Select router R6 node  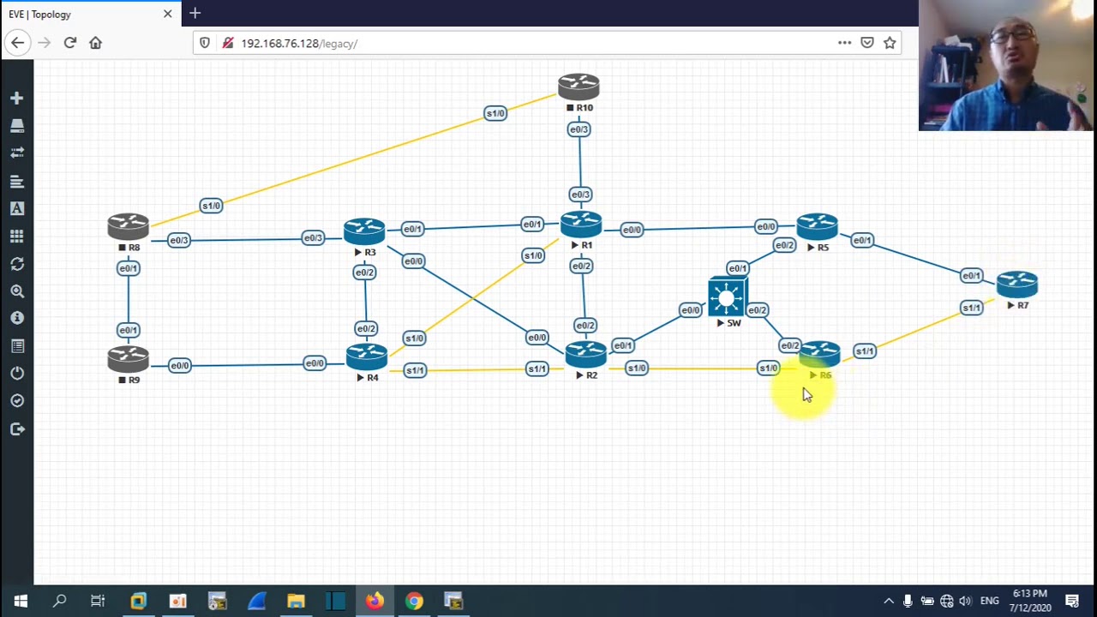point(820,354)
